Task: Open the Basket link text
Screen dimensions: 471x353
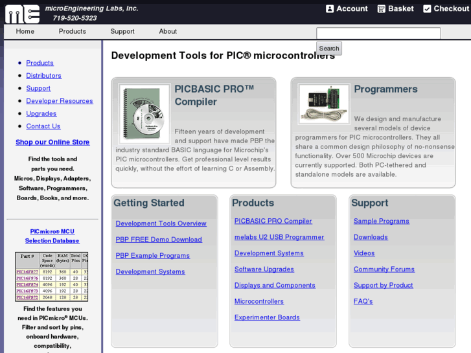Action: point(401,8)
